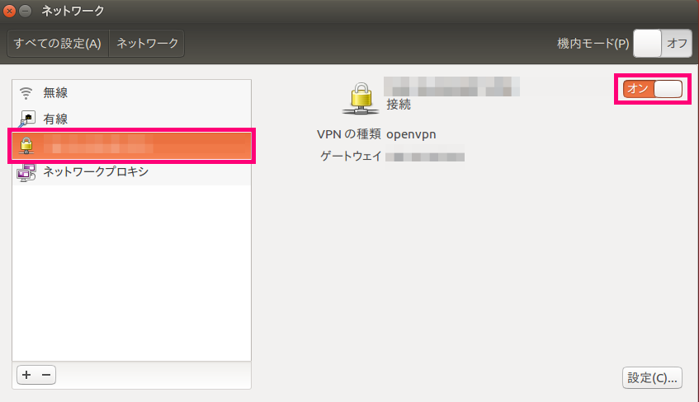Minimize the ネットワーク window

click(26, 11)
